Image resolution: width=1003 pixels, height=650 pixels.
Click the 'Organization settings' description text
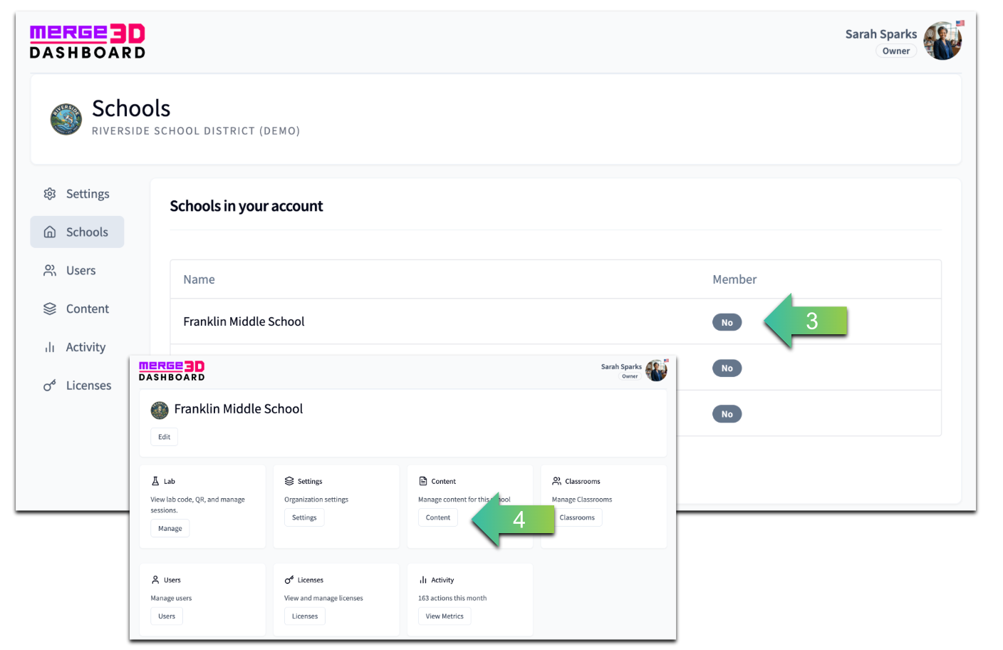(316, 500)
